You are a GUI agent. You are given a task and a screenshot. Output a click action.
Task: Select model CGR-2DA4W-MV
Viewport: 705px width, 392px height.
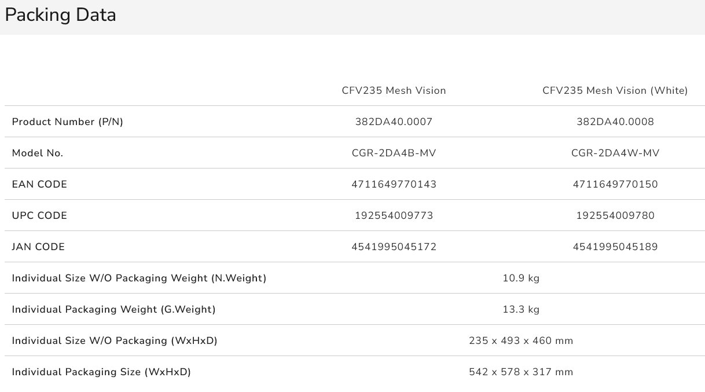[x=615, y=153]
